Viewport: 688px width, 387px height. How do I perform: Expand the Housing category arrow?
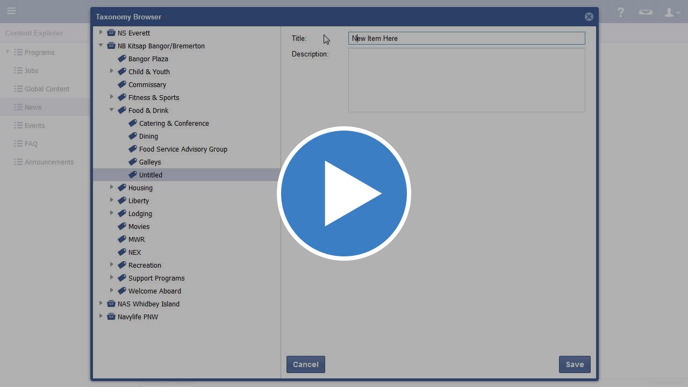(x=112, y=188)
